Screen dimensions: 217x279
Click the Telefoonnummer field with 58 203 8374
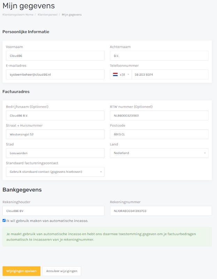170,75
